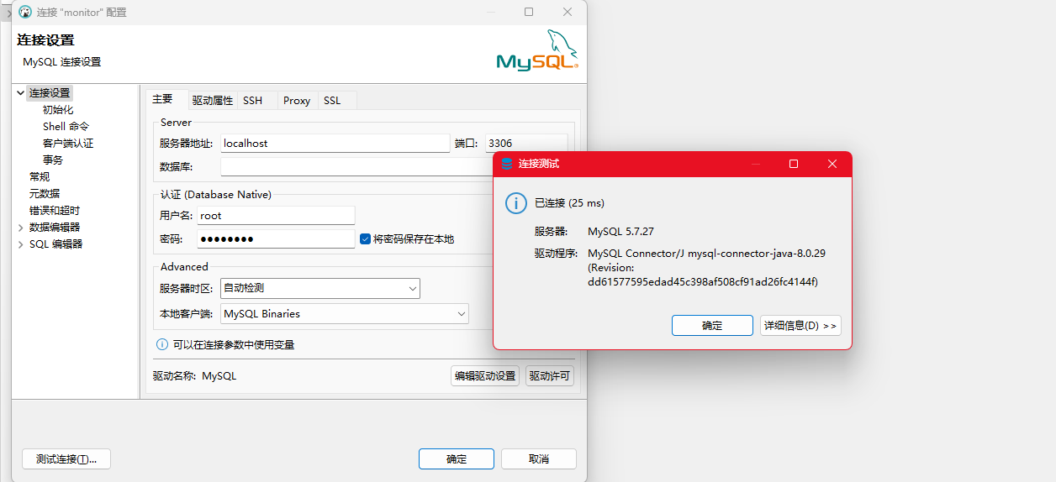Viewport: 1056px width, 482px height.
Task: Open the 本地客户端 MySQL Binaries dropdown
Action: pos(344,313)
